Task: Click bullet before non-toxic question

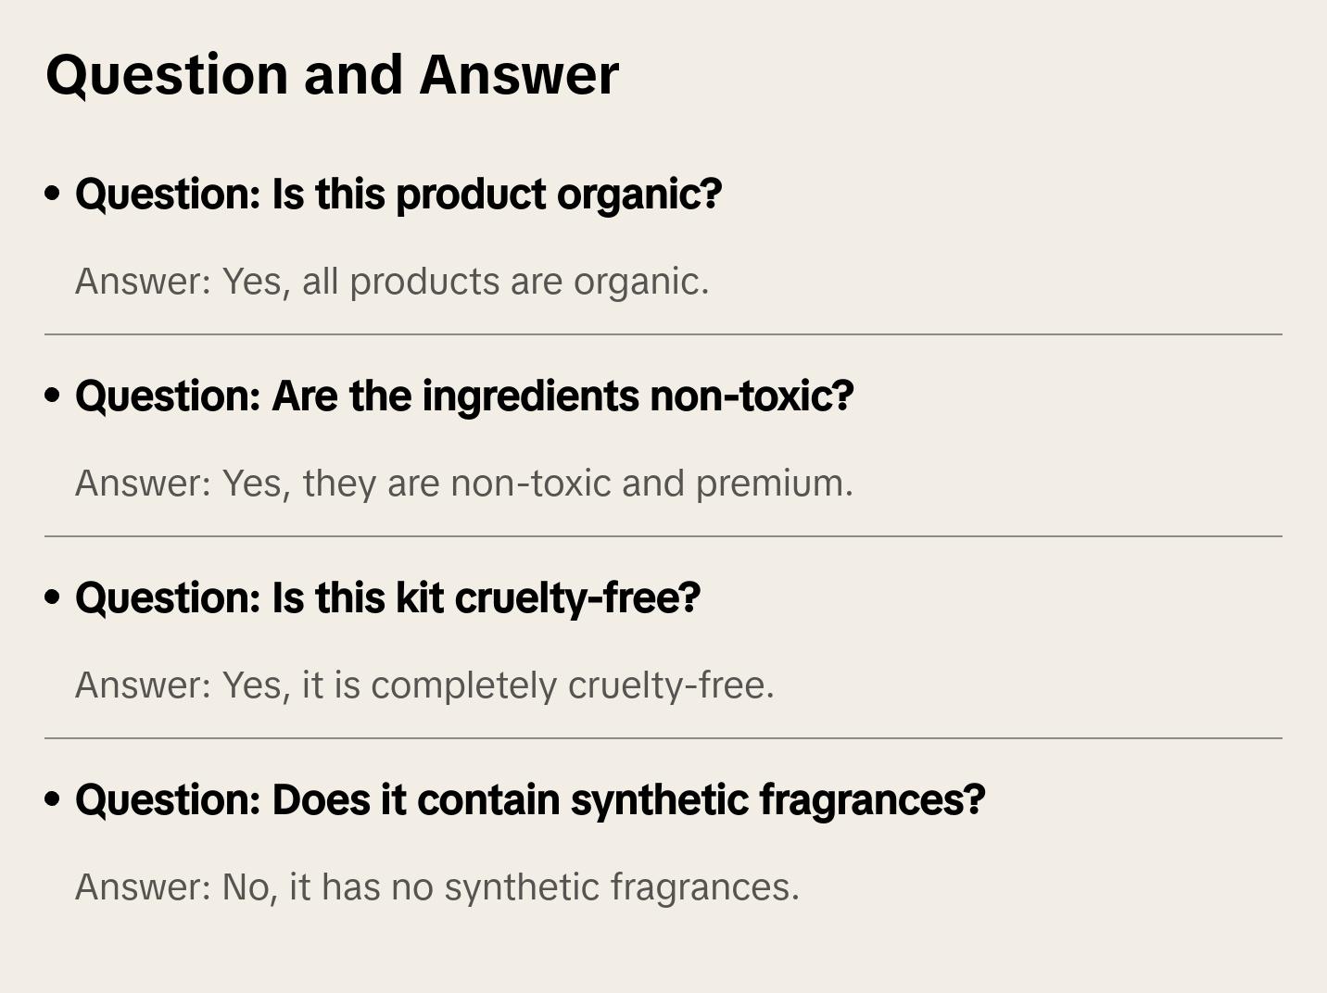Action: coord(53,396)
